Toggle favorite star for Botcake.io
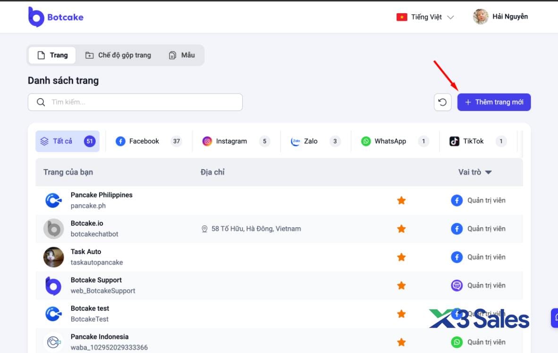 point(401,229)
